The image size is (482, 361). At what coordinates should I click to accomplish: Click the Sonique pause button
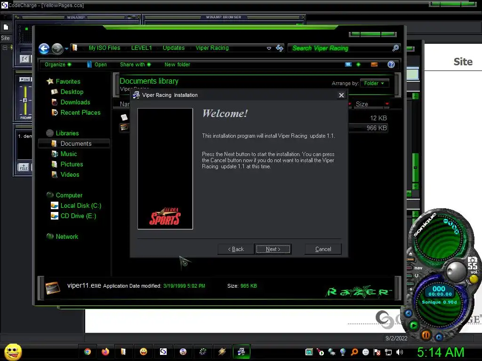coord(426,335)
